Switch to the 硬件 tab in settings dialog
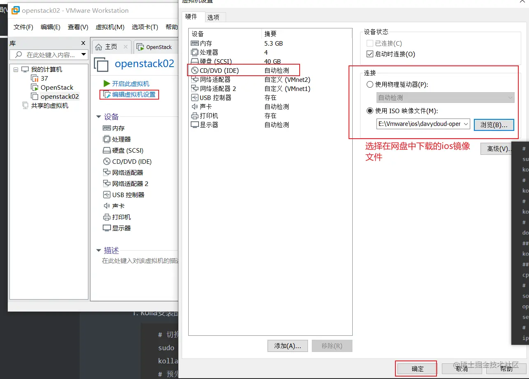The width and height of the screenshot is (529, 379). [x=192, y=16]
